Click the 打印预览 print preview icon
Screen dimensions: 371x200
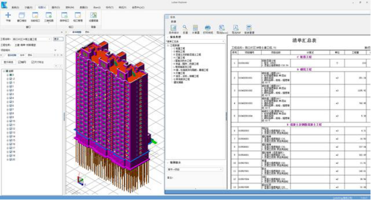[x=208, y=28]
